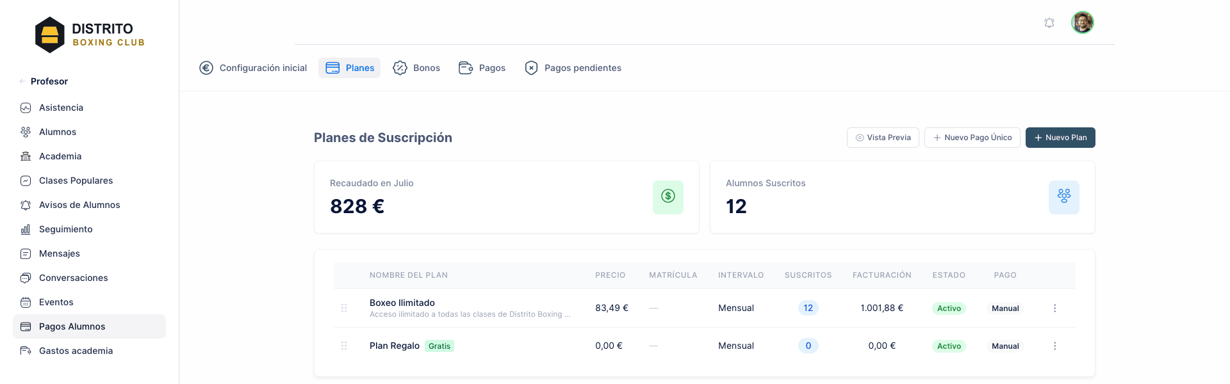Click the euro icon of Configuración inicial
Viewport: 1230px width, 384px height.
tap(206, 68)
